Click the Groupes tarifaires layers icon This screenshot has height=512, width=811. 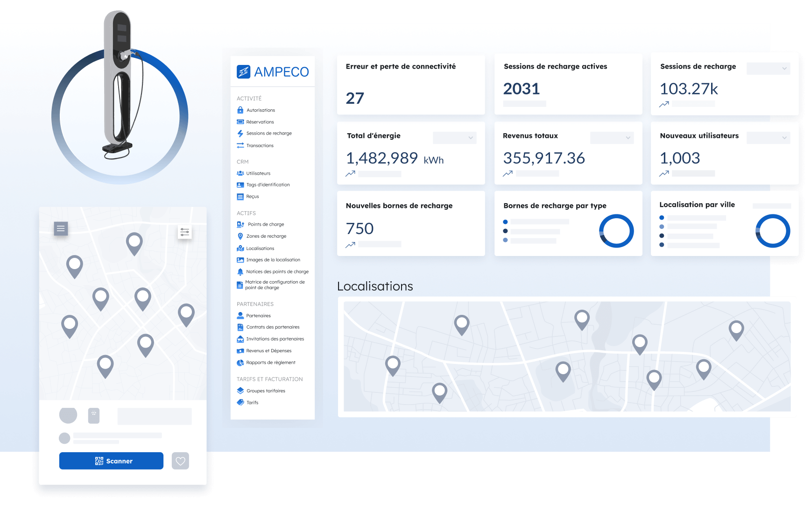tap(240, 391)
